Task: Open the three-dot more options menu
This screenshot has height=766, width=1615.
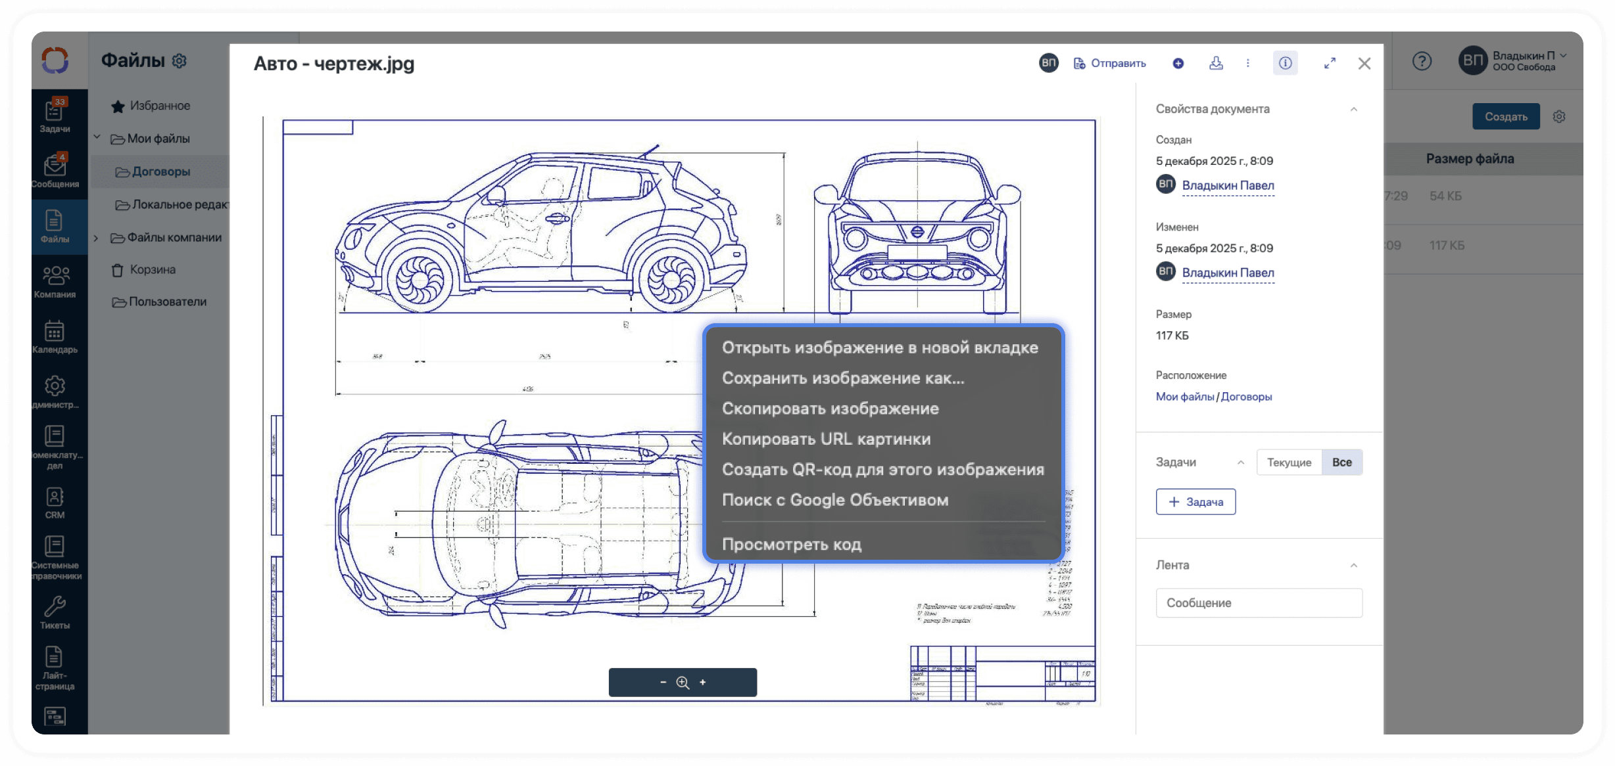Action: pyautogui.click(x=1247, y=63)
